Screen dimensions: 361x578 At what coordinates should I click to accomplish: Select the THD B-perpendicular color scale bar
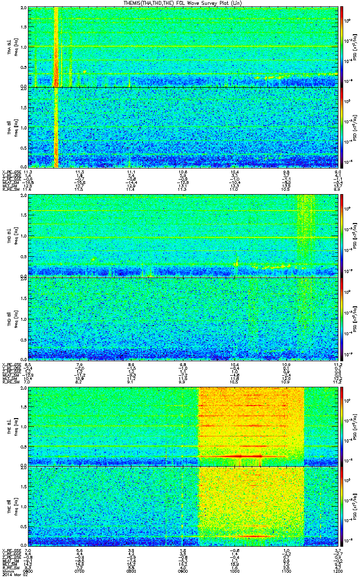pos(342,236)
